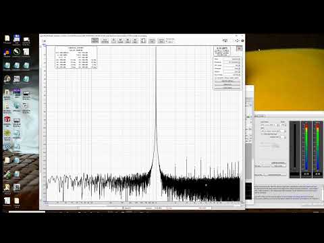Click the rightmost colored level meter in right window
Image resolution: width=324 pixels, height=243 pixels.
point(318,149)
